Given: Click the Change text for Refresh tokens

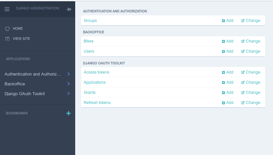Looking at the screenshot, I should tap(253, 103).
